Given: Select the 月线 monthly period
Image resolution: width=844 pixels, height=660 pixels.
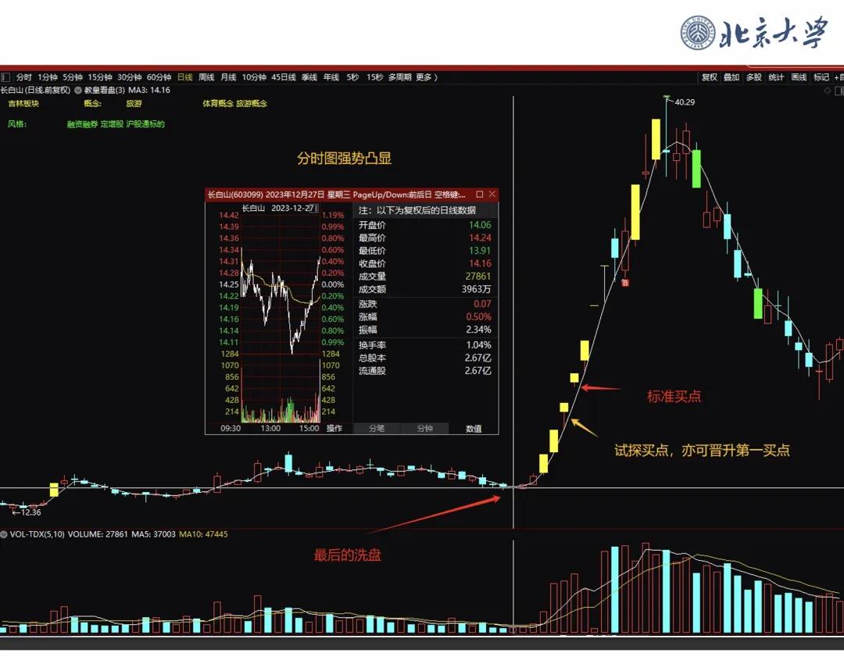Looking at the screenshot, I should tap(228, 77).
